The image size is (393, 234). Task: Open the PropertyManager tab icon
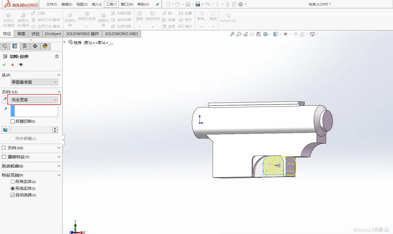click(x=15, y=46)
